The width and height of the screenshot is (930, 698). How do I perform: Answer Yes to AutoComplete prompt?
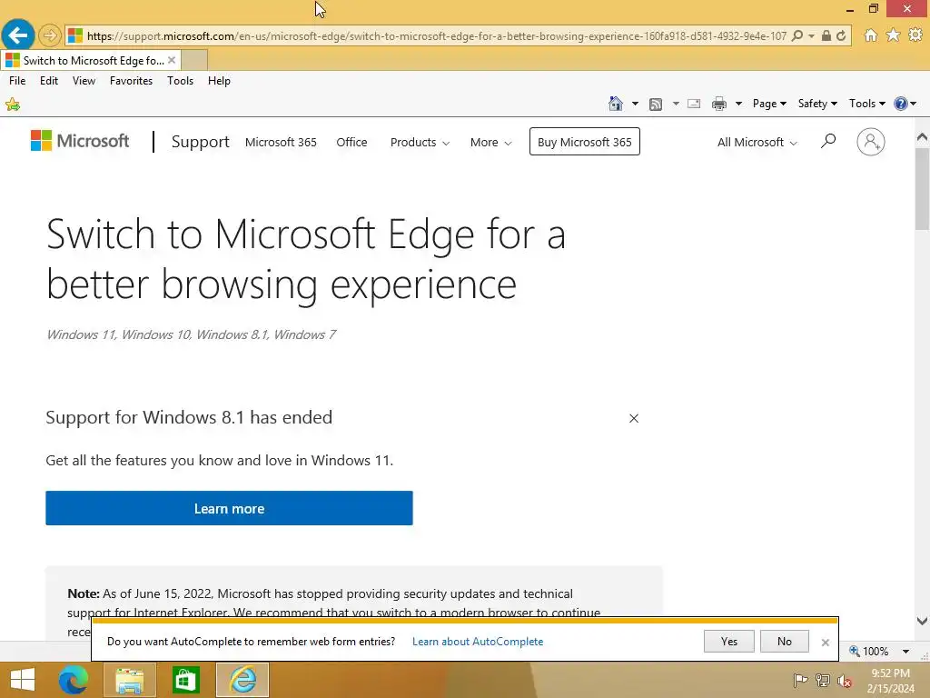(x=729, y=641)
